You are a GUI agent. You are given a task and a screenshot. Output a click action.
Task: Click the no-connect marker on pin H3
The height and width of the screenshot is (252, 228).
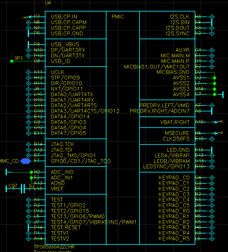212,17
